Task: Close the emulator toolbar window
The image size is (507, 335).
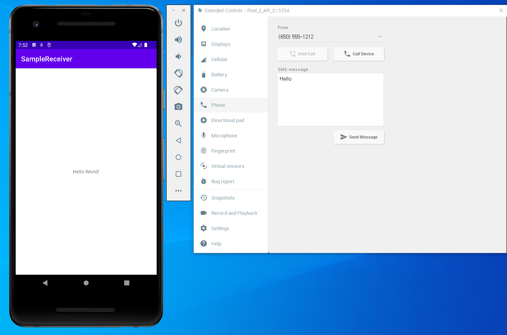Action: [x=184, y=10]
